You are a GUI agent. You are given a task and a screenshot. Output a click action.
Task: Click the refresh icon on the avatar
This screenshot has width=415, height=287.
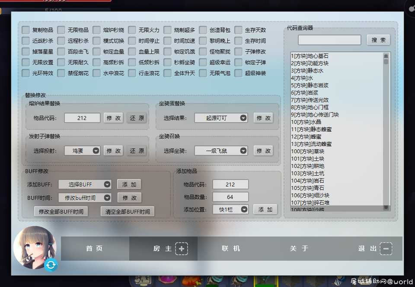(51, 265)
